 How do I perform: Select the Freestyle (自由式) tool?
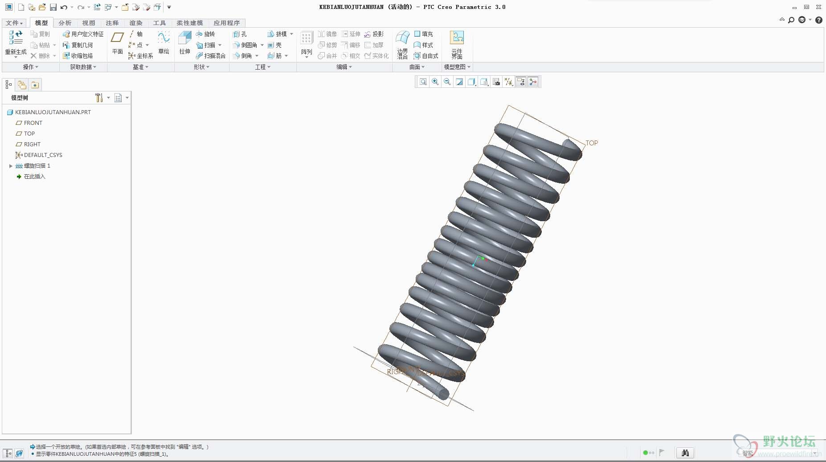click(x=426, y=56)
